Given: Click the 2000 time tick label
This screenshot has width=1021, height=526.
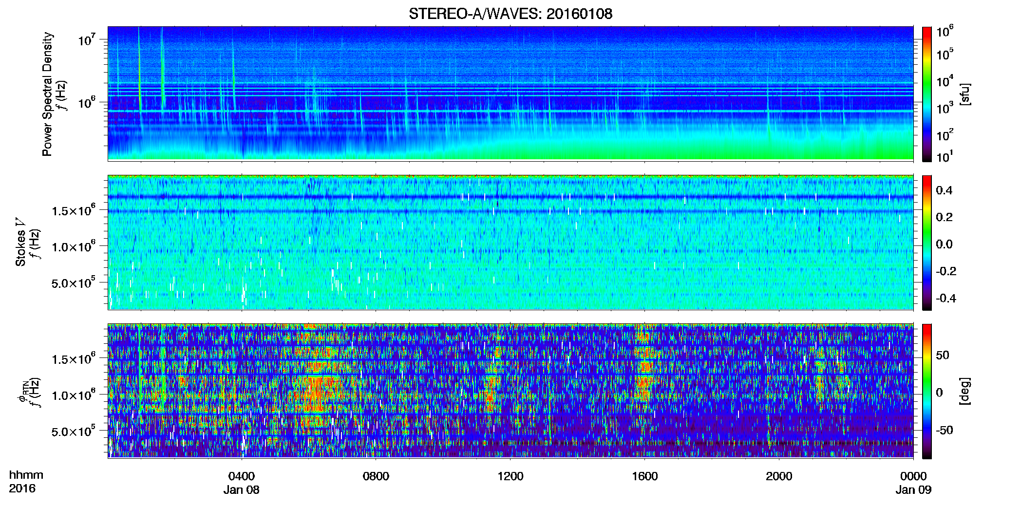Looking at the screenshot, I should (x=779, y=476).
